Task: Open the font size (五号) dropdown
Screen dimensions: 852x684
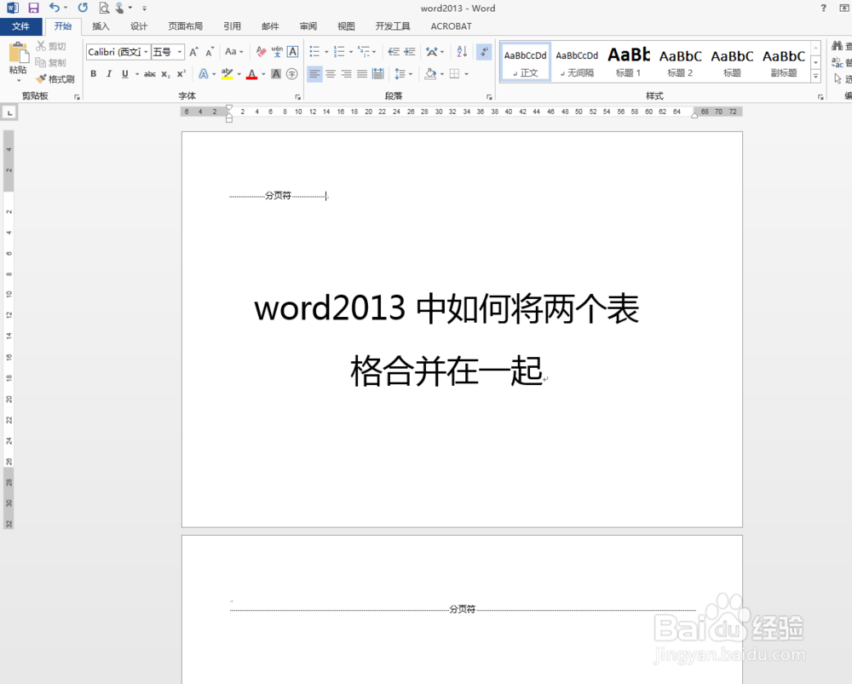Action: point(180,52)
